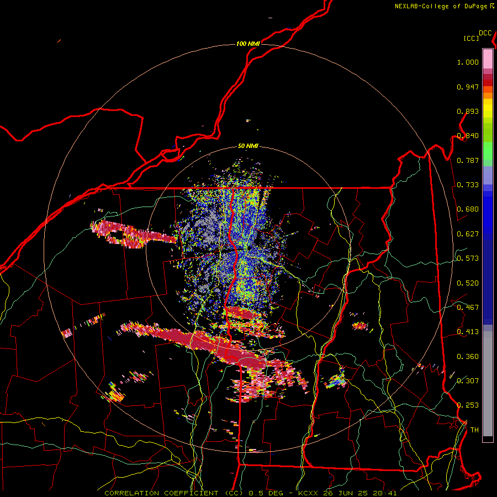Select the 0.360 scale value
The height and width of the screenshot is (497, 497).
[x=468, y=357]
